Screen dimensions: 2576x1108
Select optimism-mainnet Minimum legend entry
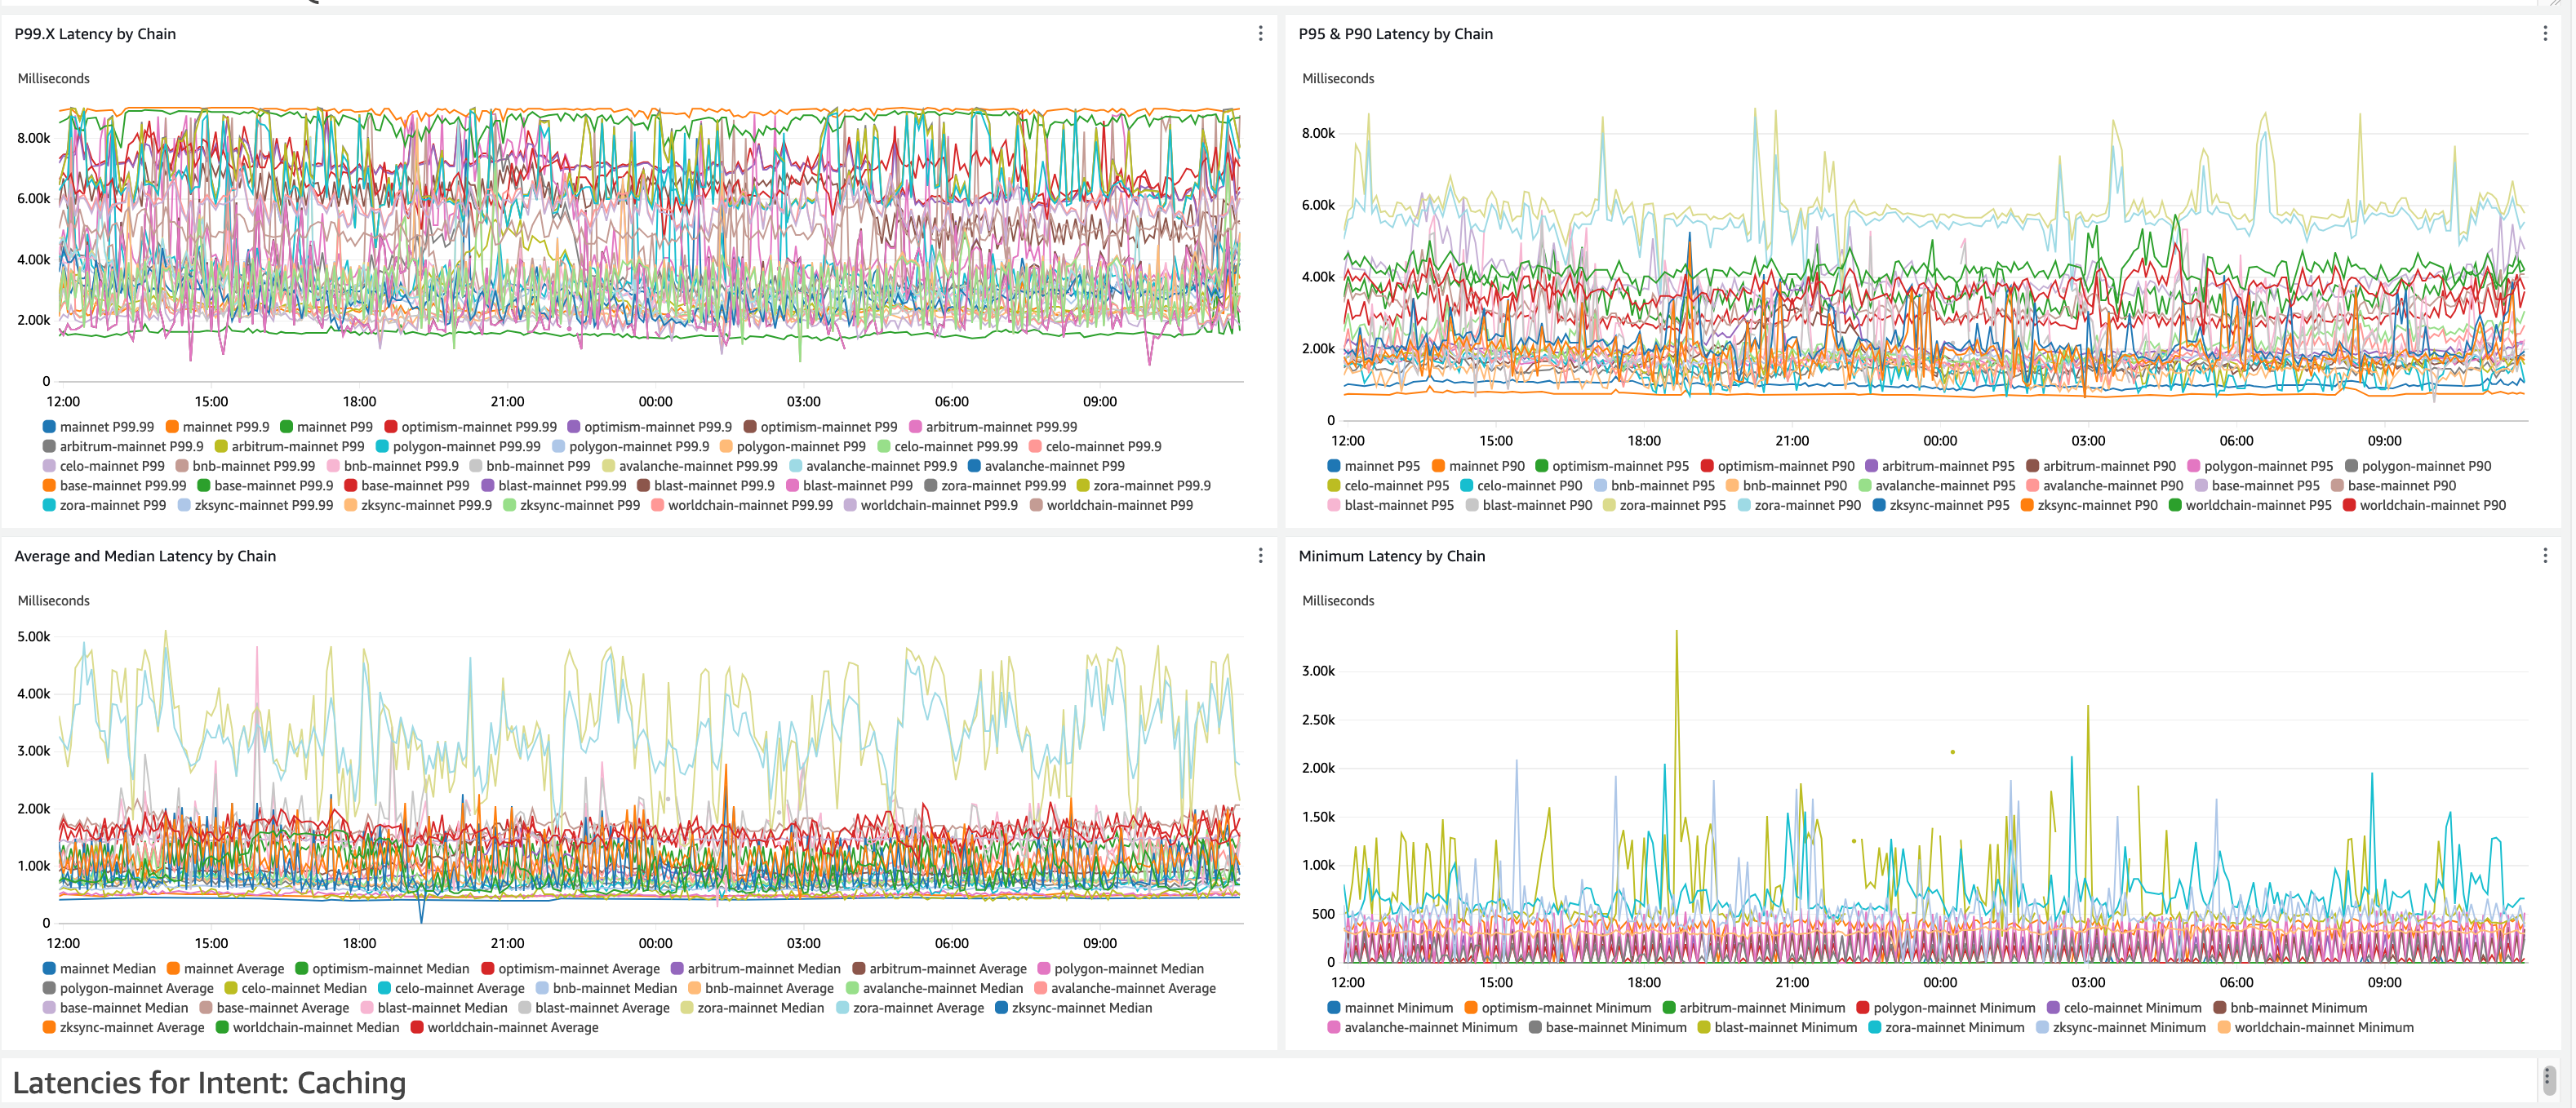1557,1008
